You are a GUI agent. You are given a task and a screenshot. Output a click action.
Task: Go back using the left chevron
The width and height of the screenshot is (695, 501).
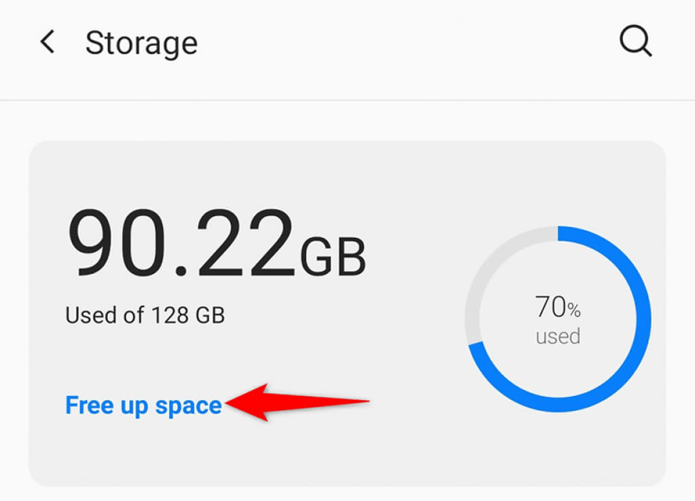click(x=47, y=43)
